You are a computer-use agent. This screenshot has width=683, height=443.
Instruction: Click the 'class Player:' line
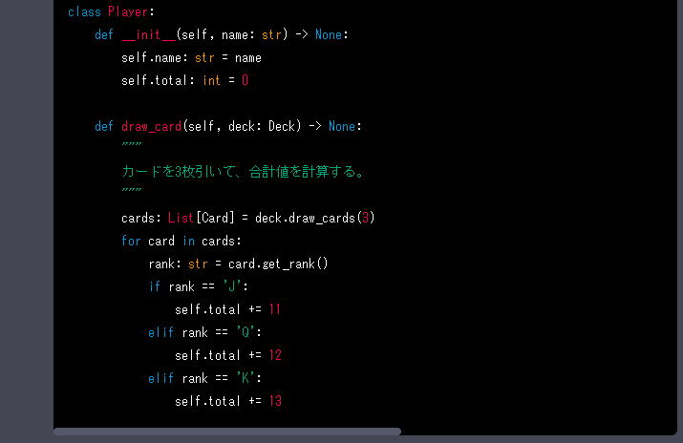coord(111,11)
